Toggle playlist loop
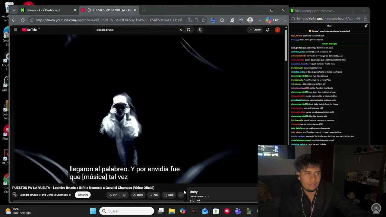The width and height of the screenshot is (386, 217). pyautogui.click(x=192, y=201)
